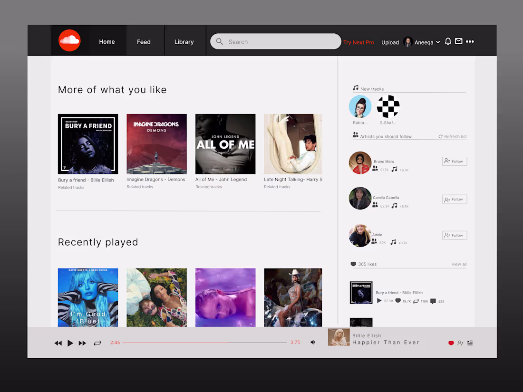This screenshot has height=392, width=523.
Task: Click Adele tracks note icon
Action: click(394, 242)
